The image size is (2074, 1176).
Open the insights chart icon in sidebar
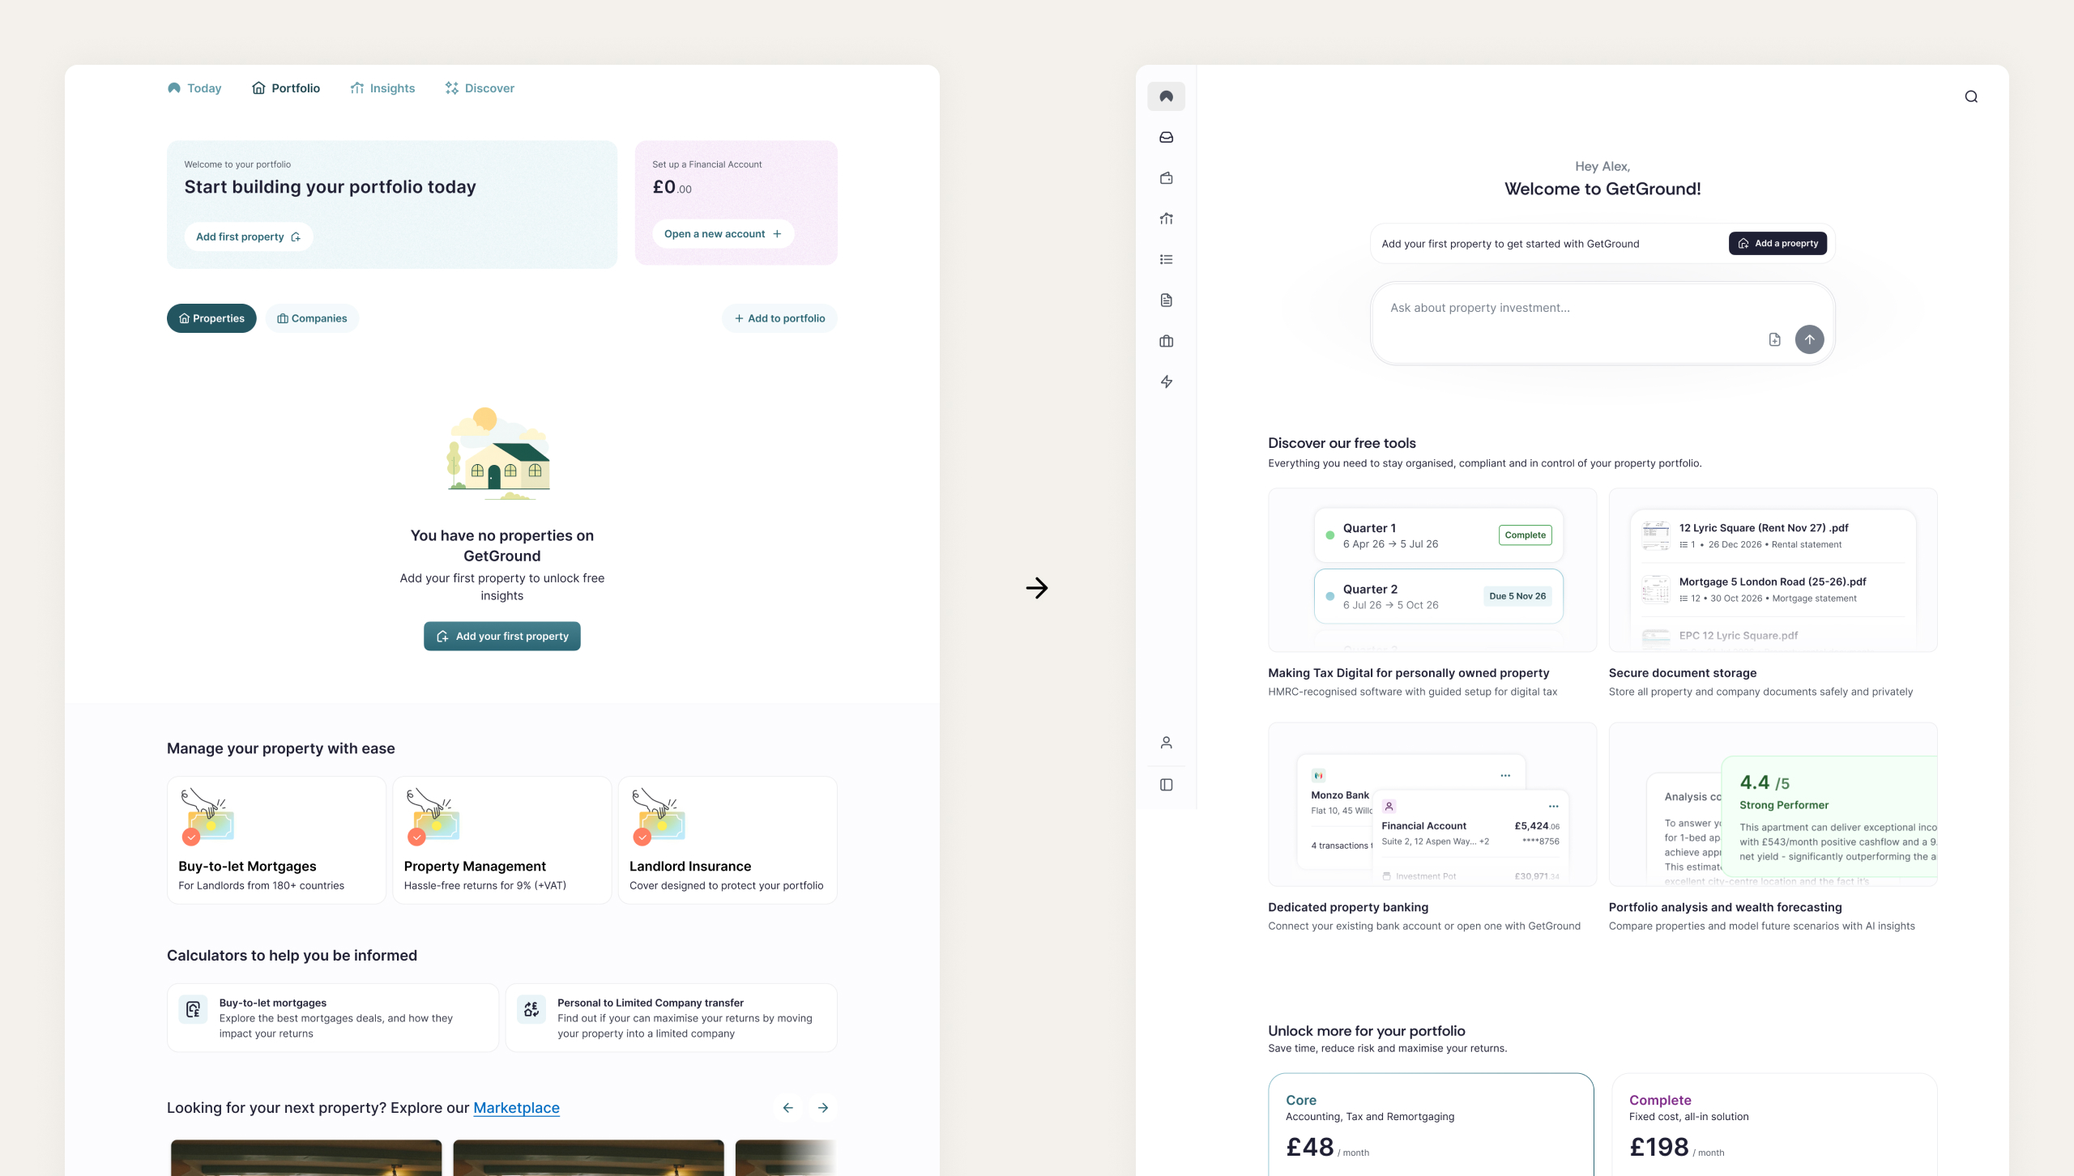pyautogui.click(x=1167, y=219)
